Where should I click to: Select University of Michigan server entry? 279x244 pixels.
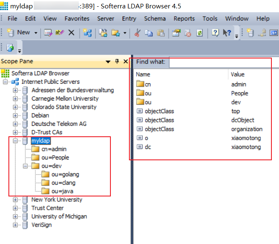[x=59, y=217]
